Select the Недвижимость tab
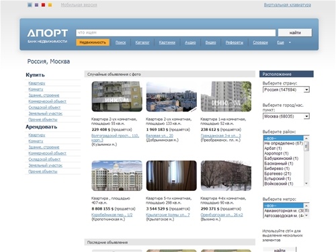The width and height of the screenshot is (336, 252). (x=93, y=42)
